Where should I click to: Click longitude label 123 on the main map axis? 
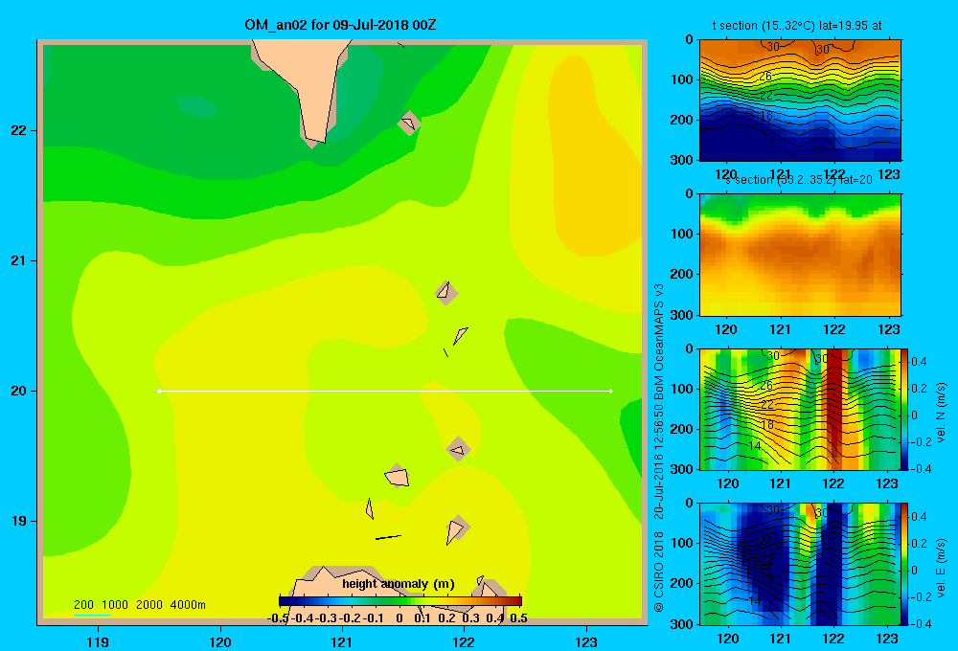point(586,641)
